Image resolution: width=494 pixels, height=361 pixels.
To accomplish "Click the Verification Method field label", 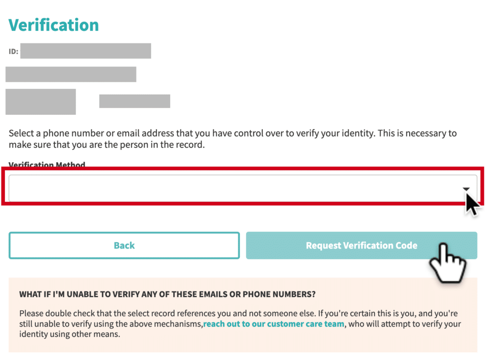I will [x=47, y=165].
